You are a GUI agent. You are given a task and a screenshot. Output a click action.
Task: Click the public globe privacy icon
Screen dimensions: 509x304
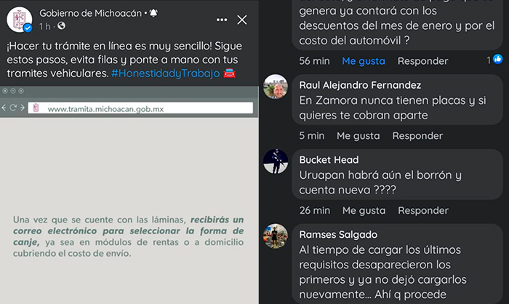tap(61, 25)
